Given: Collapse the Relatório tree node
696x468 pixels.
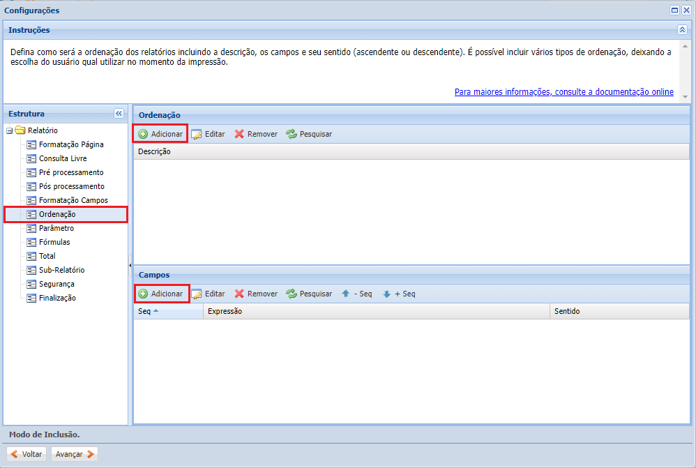Looking at the screenshot, I should [9, 130].
